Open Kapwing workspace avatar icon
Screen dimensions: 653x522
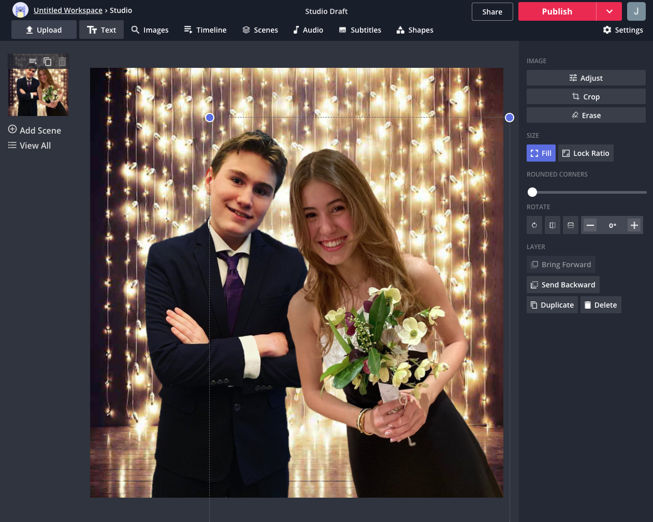[20, 10]
